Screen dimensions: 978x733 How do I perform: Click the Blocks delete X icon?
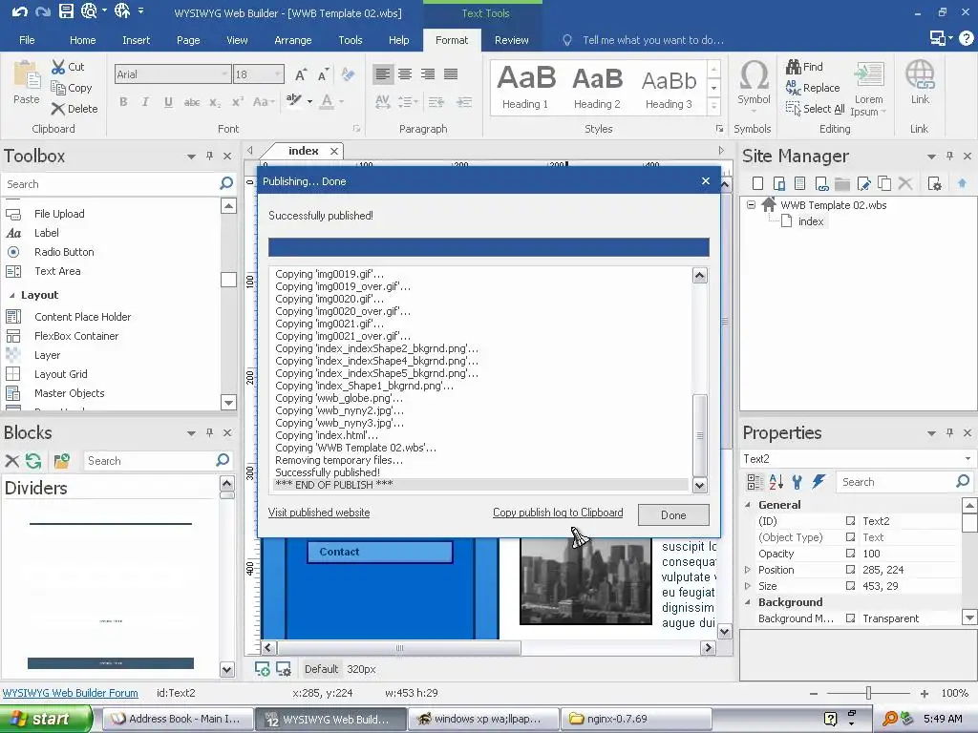11,461
